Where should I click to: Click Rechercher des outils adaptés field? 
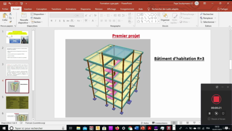(165, 9)
